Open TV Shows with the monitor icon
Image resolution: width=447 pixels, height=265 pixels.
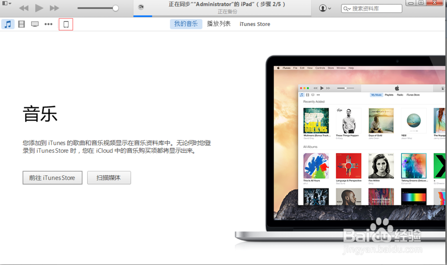34,24
